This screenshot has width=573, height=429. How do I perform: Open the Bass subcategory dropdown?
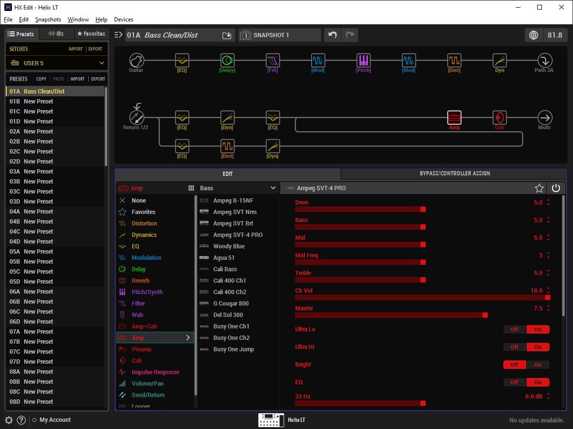coord(238,188)
